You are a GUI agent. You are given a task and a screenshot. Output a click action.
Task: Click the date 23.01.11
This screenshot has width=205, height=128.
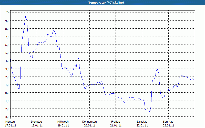tap(169, 125)
